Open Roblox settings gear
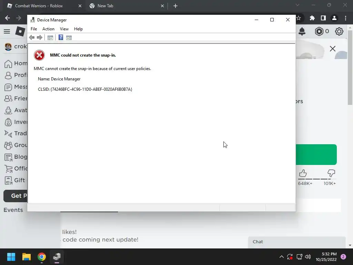353x265 pixels. click(339, 31)
